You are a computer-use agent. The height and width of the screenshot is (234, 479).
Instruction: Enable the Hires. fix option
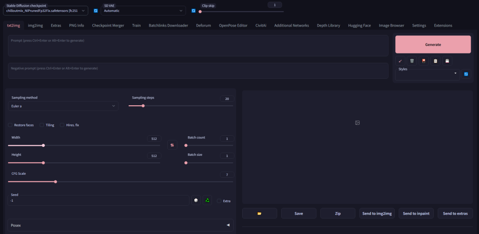(62, 125)
